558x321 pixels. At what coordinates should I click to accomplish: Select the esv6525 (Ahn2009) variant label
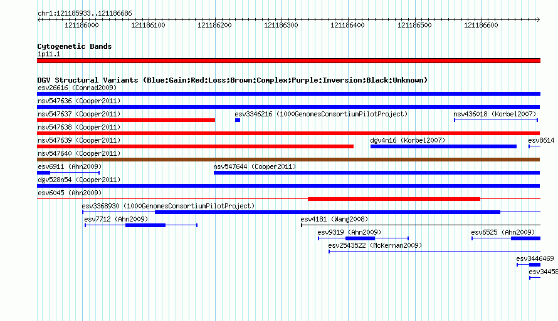click(x=503, y=232)
